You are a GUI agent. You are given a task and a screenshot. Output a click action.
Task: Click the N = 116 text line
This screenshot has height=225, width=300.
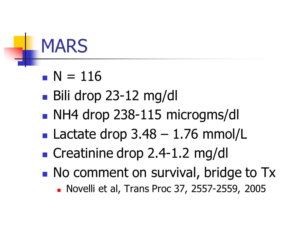pyautogui.click(x=77, y=76)
